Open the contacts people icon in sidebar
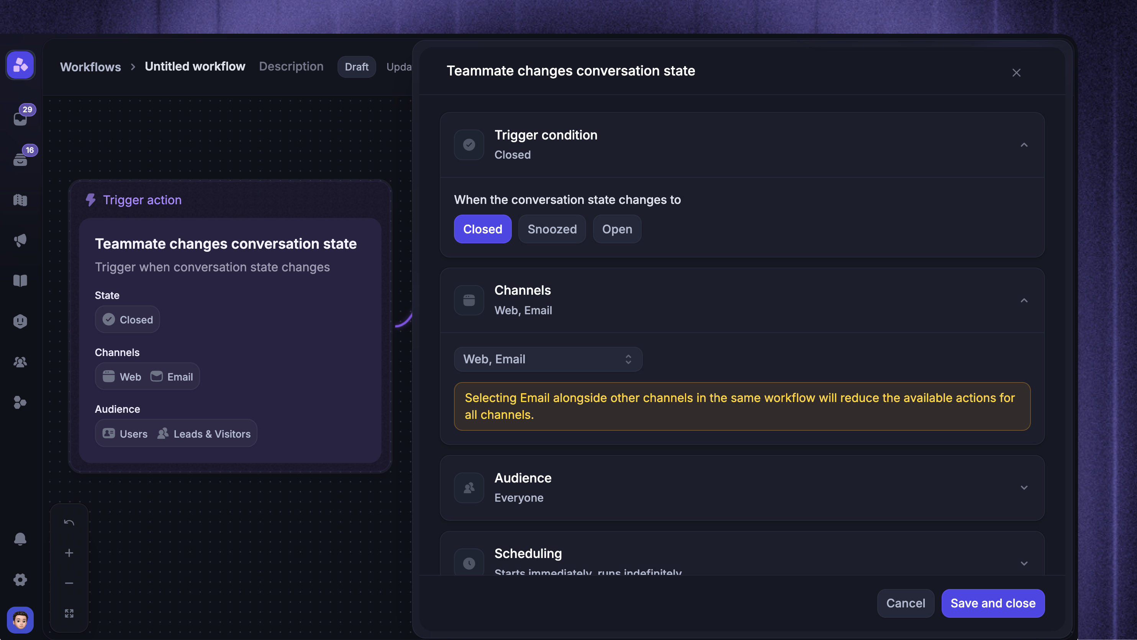The image size is (1137, 640). (x=20, y=362)
